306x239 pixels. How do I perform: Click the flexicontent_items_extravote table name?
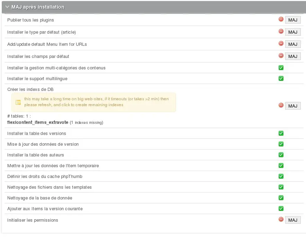(x=38, y=122)
